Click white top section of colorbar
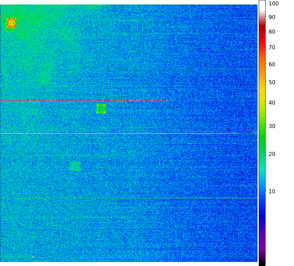 click(262, 5)
